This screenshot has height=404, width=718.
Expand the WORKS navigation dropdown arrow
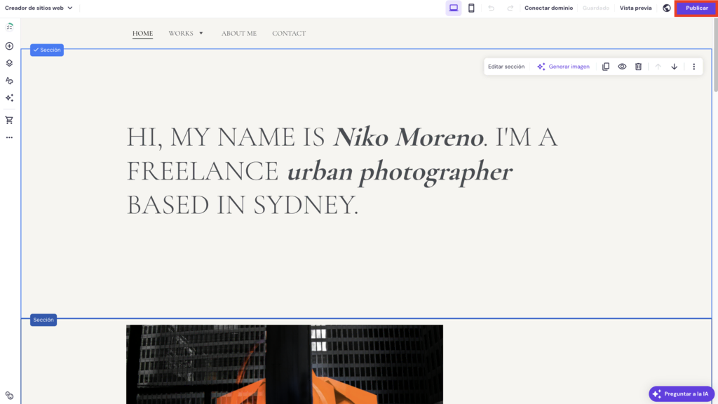click(x=201, y=33)
